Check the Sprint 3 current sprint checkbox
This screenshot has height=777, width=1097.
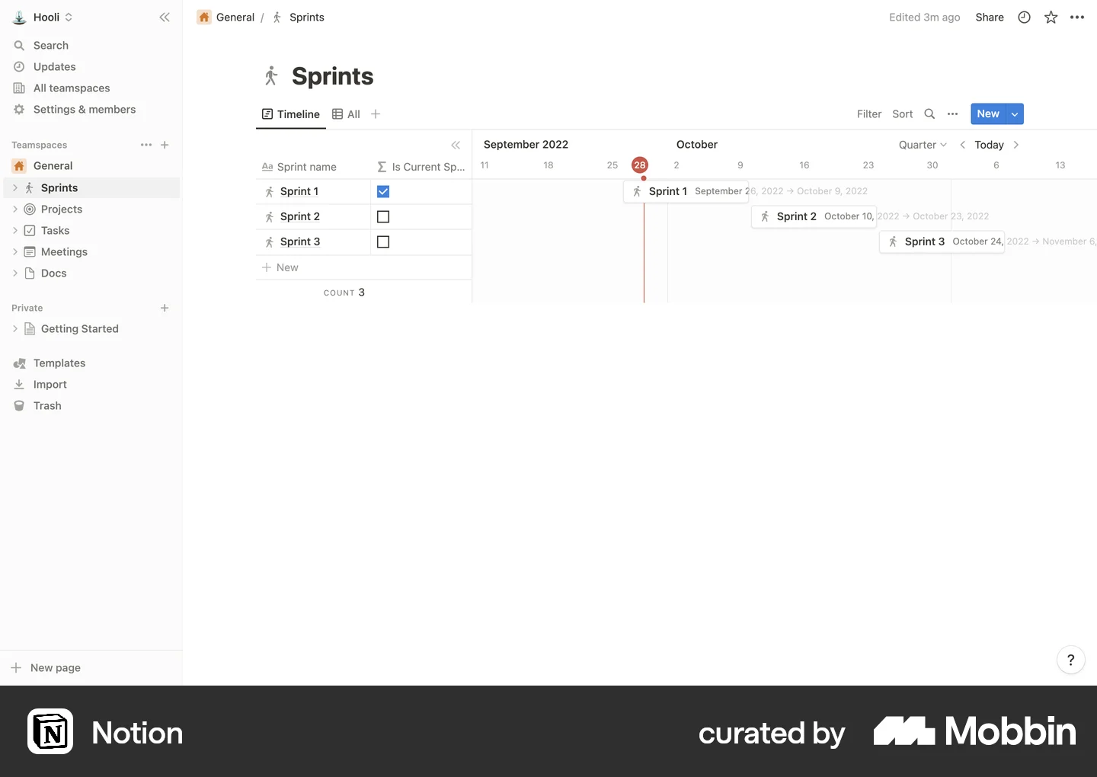[x=383, y=242]
